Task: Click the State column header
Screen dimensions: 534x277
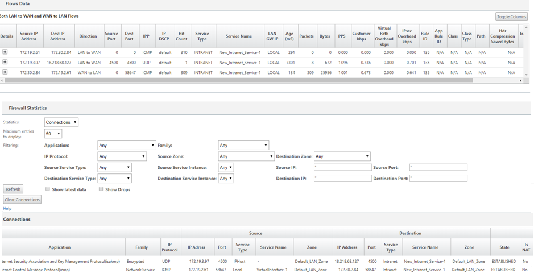Action: (504, 247)
